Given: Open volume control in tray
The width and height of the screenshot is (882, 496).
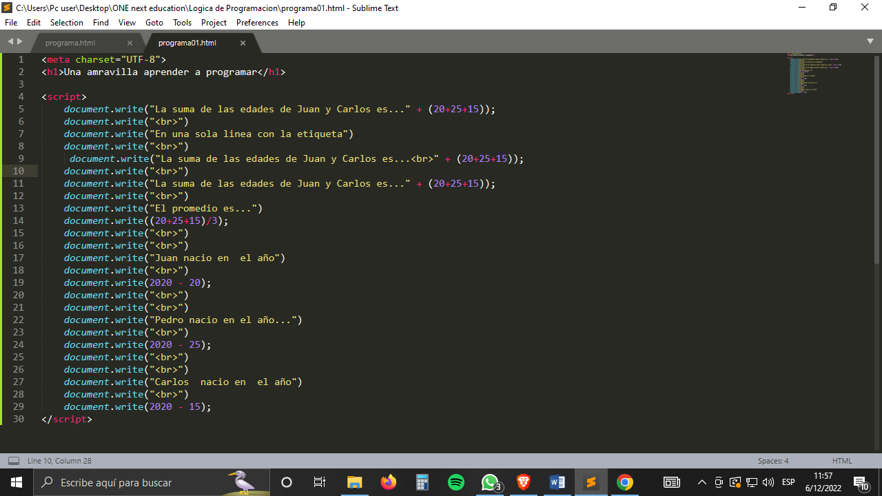Looking at the screenshot, I should [x=768, y=482].
